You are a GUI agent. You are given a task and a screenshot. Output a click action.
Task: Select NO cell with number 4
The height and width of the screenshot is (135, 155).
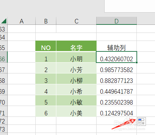coord(46,90)
